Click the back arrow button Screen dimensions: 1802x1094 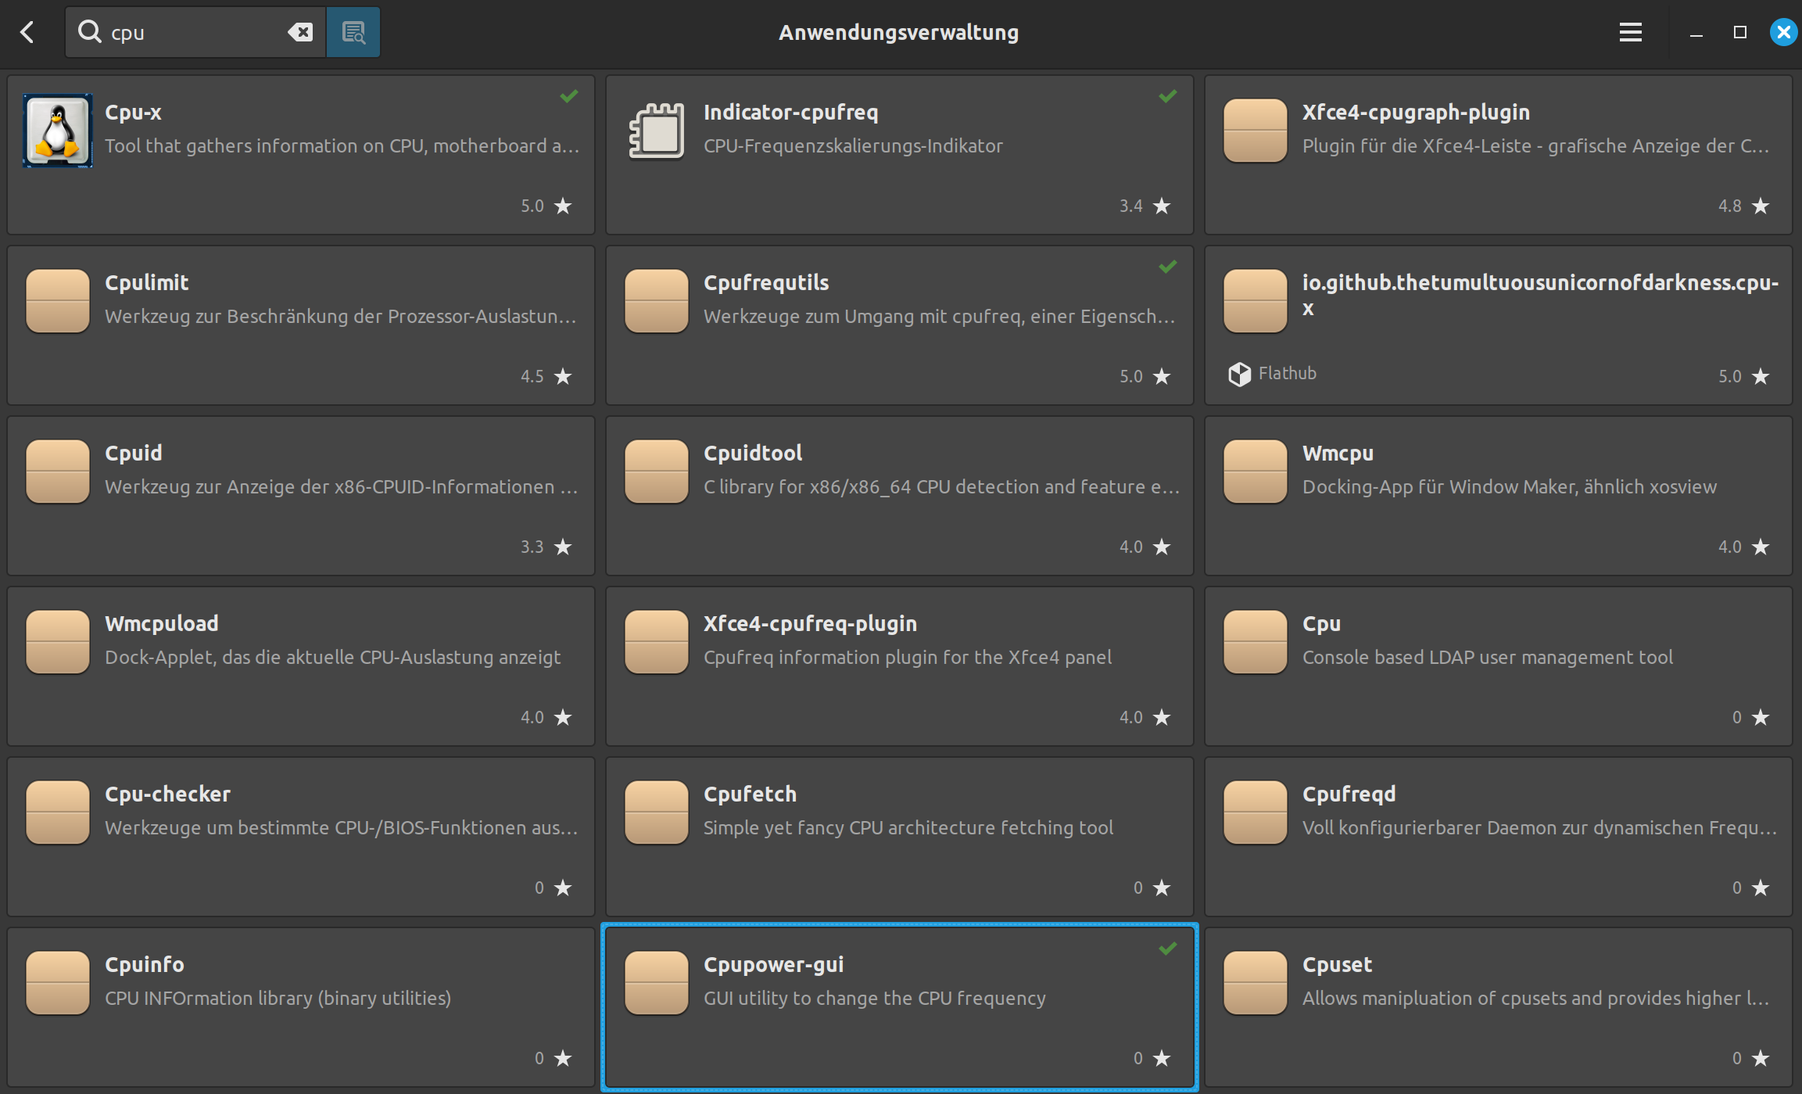point(27,32)
